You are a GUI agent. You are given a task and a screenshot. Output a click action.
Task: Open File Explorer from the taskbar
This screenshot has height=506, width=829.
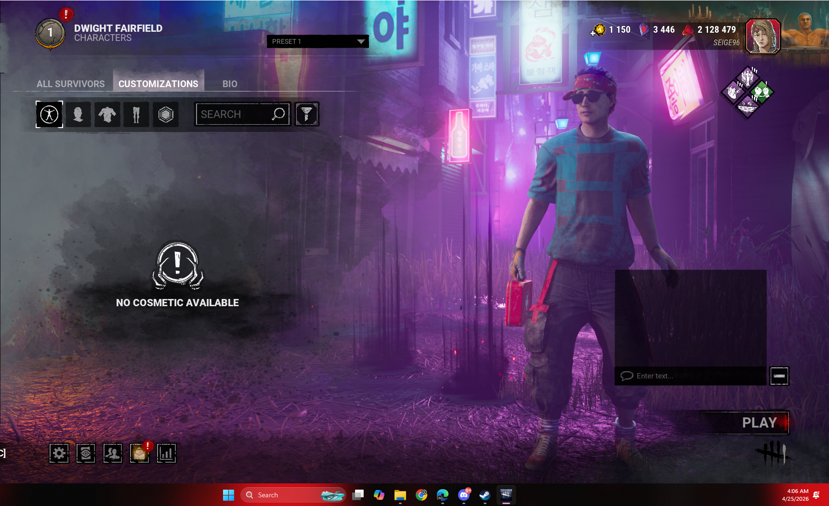400,494
